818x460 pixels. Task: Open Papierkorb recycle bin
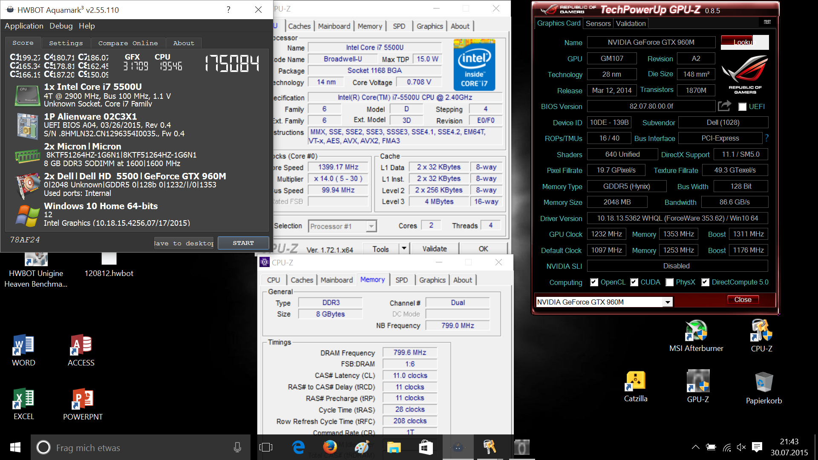tap(764, 388)
